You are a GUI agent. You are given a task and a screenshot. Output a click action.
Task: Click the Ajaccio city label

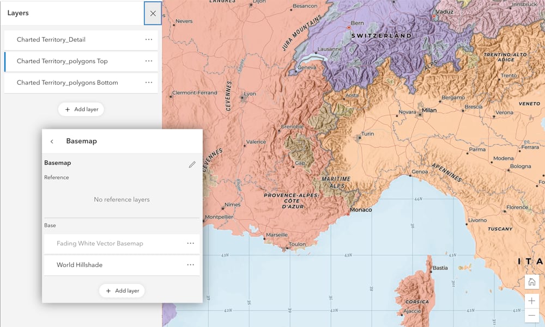point(412,311)
